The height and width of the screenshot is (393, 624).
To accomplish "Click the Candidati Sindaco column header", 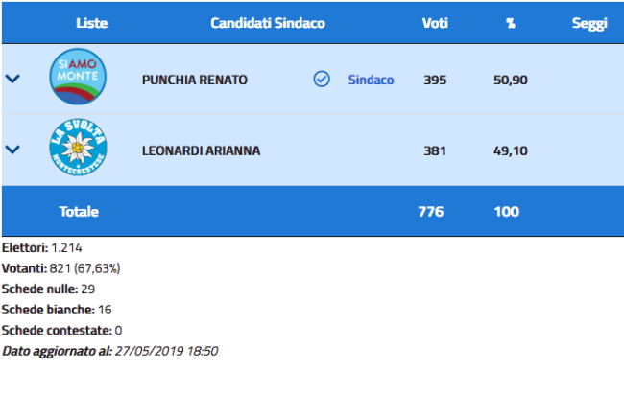I will 268,23.
